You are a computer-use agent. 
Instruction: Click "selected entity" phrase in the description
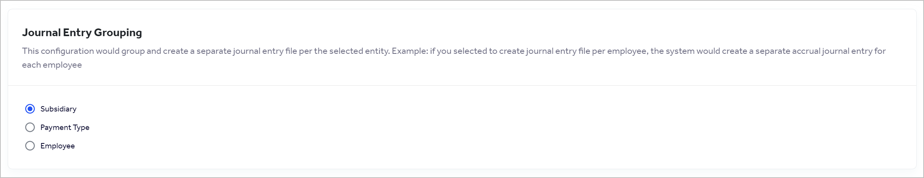pyautogui.click(x=359, y=51)
